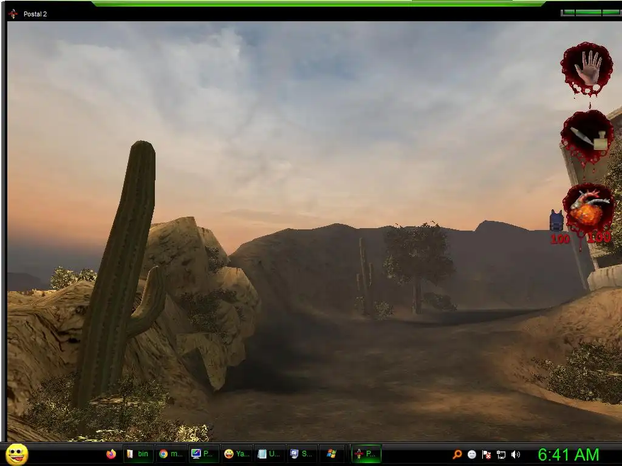This screenshot has height=466, width=622.
Task: Open the network connection tray icon
Action: click(501, 454)
